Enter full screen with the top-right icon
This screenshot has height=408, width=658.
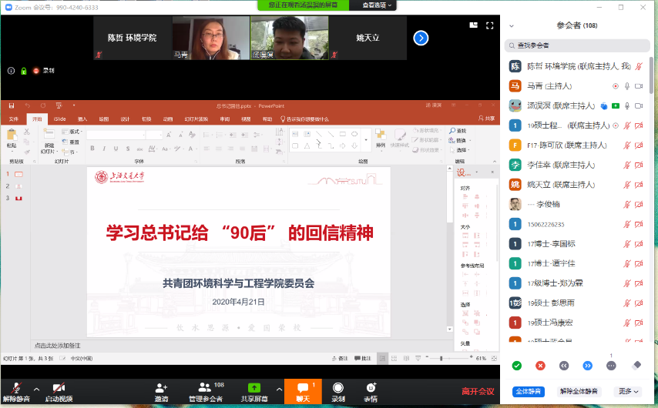490,25
